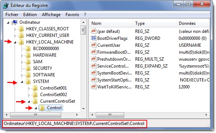Click tree pane vertical scrollbar thumb
Screen dimensions: 216x133
tap(83, 30)
